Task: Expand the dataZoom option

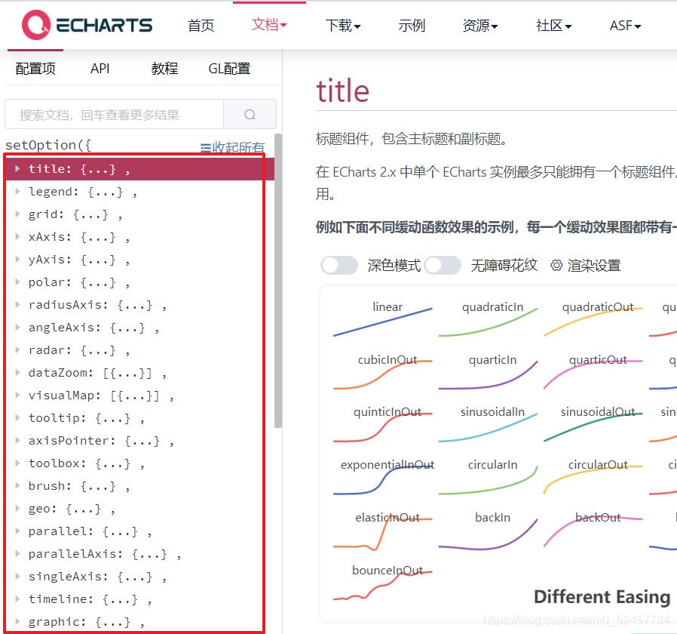Action: [x=18, y=372]
